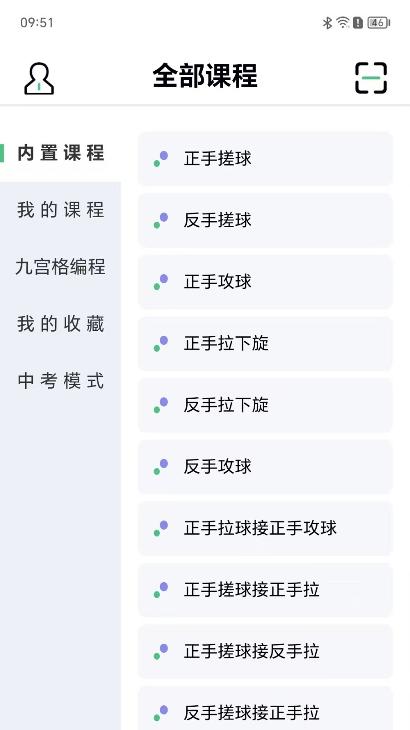Viewport: 410px width, 730px height.
Task: Open the user profile icon
Action: point(39,78)
